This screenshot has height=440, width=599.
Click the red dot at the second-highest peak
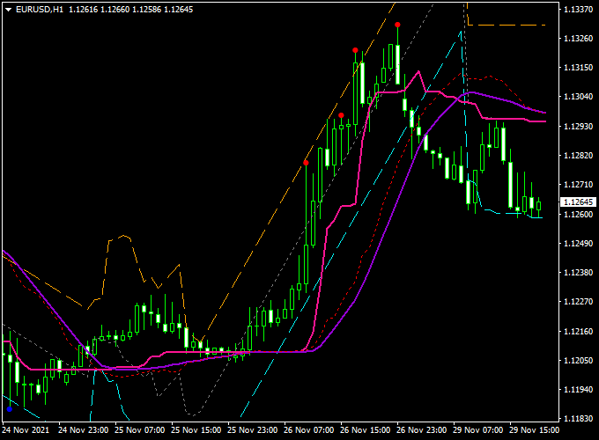pos(355,50)
